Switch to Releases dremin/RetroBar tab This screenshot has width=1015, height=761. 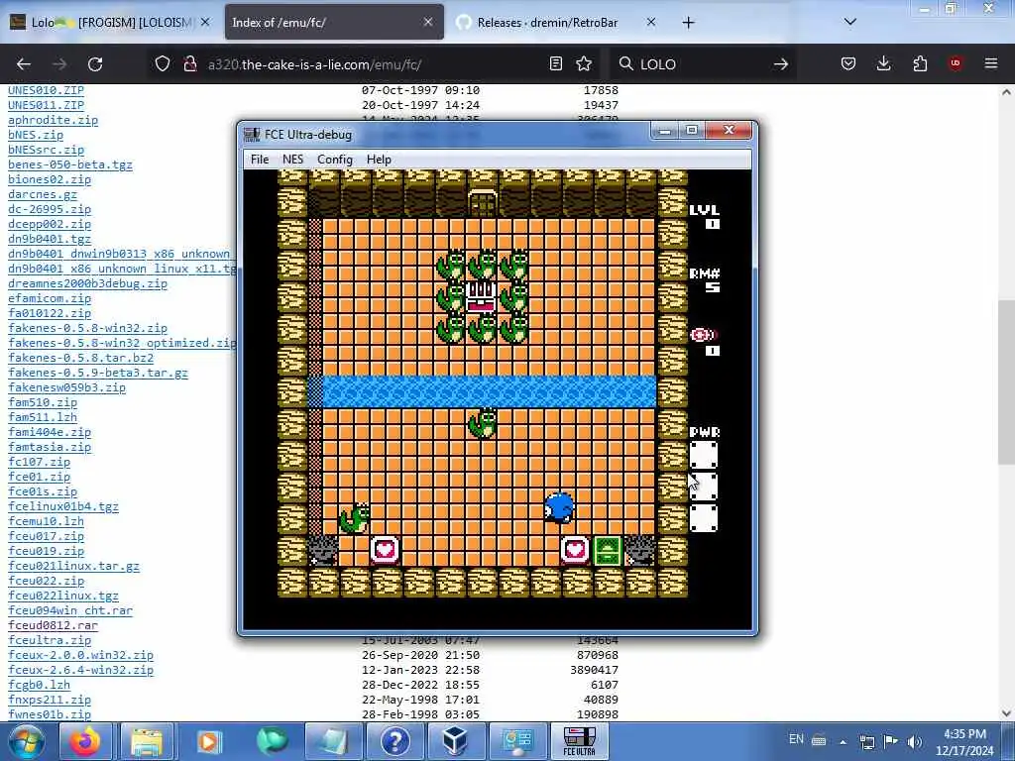tap(557, 23)
